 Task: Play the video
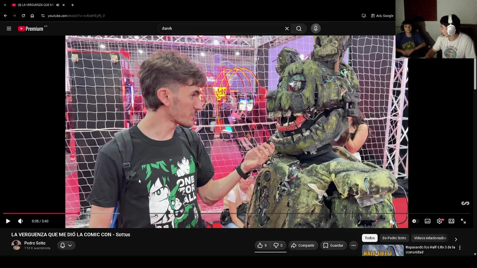(x=8, y=221)
